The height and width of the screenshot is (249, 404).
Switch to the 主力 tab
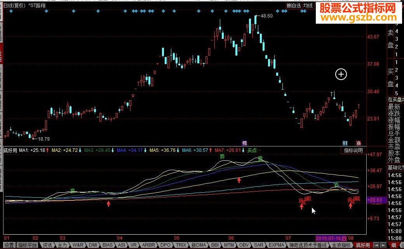(62, 245)
